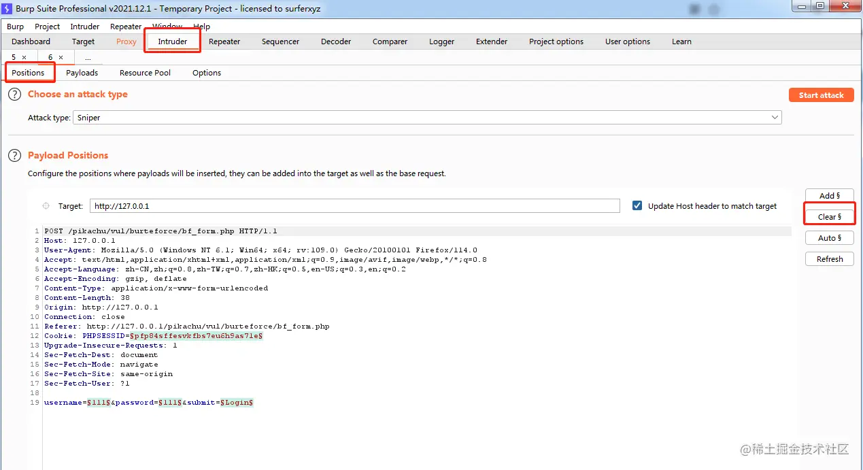Click the Sec-Fetch-Mode: navigate line
This screenshot has width=863, height=470.
pyautogui.click(x=101, y=365)
